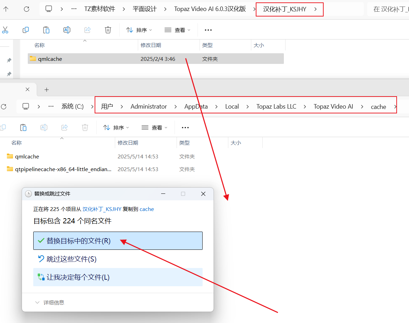Sort by 修改日期 column in cache window
This screenshot has width=409, height=323.
128,143
